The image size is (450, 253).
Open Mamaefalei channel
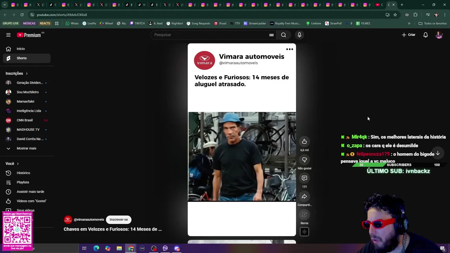tap(27, 102)
